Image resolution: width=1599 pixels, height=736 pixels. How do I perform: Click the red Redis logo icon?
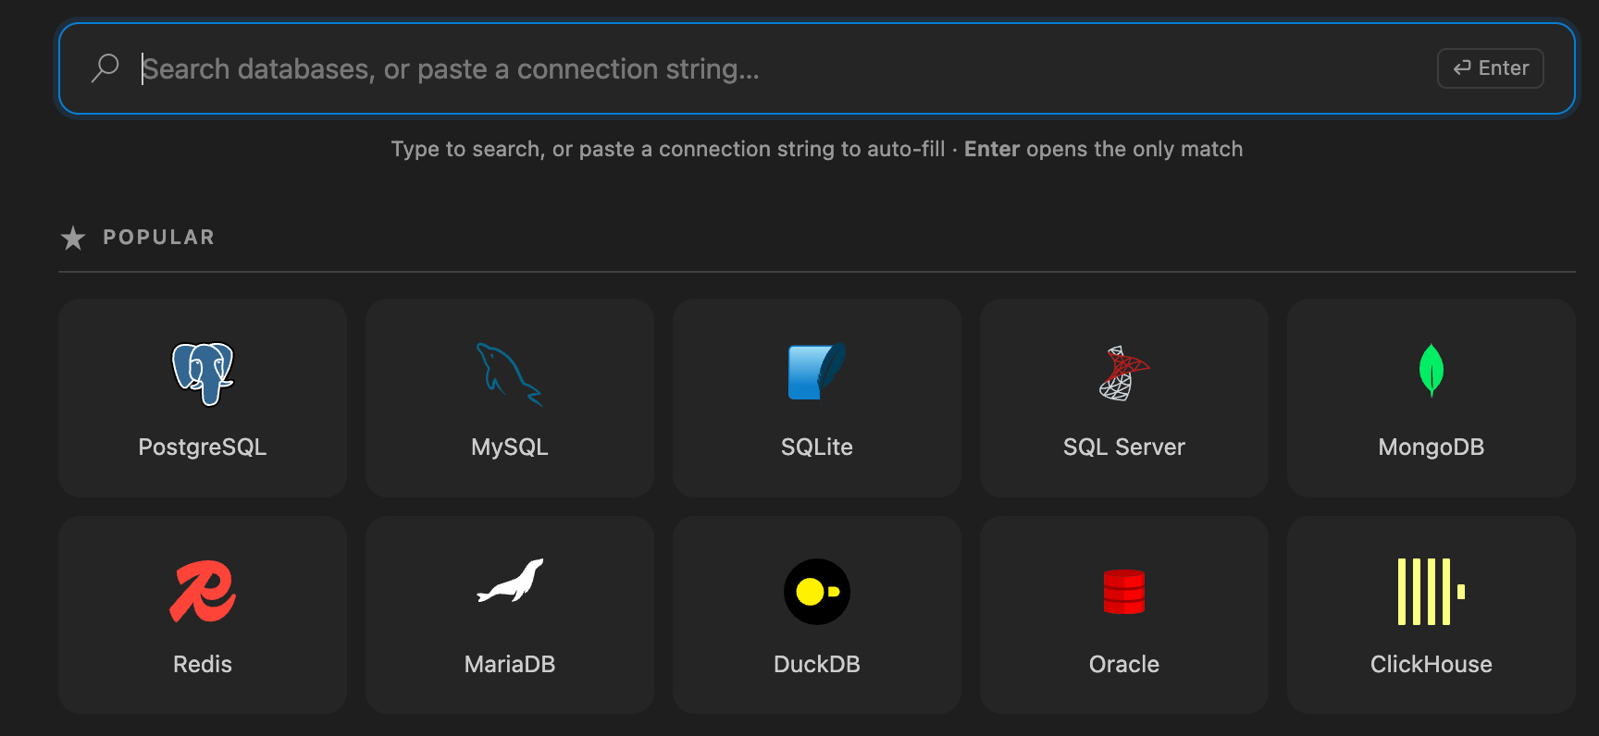203,591
